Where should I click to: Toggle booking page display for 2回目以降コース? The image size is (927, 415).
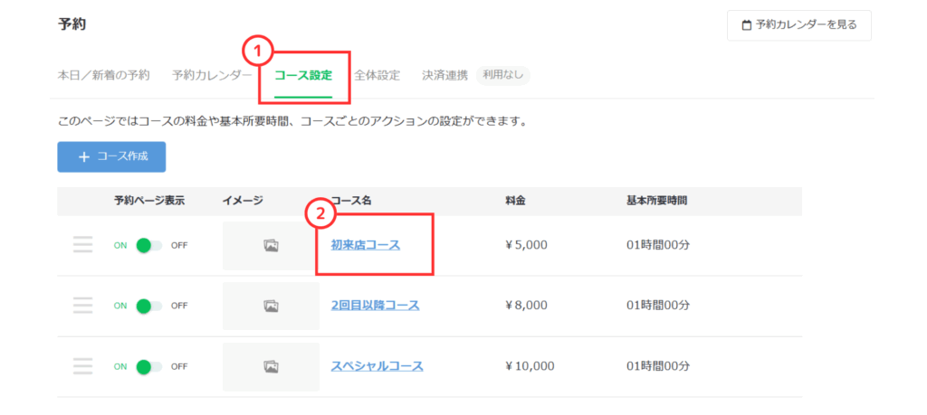[148, 306]
